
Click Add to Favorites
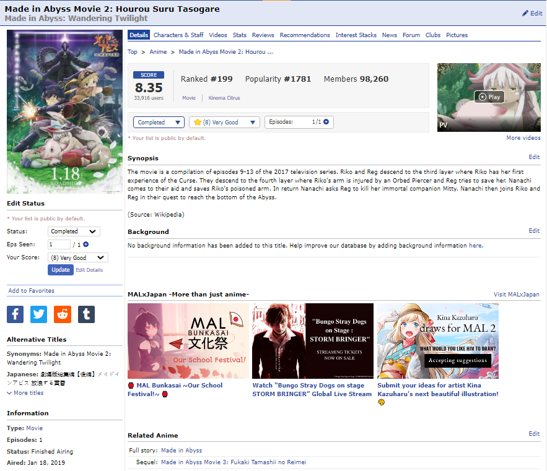click(32, 290)
